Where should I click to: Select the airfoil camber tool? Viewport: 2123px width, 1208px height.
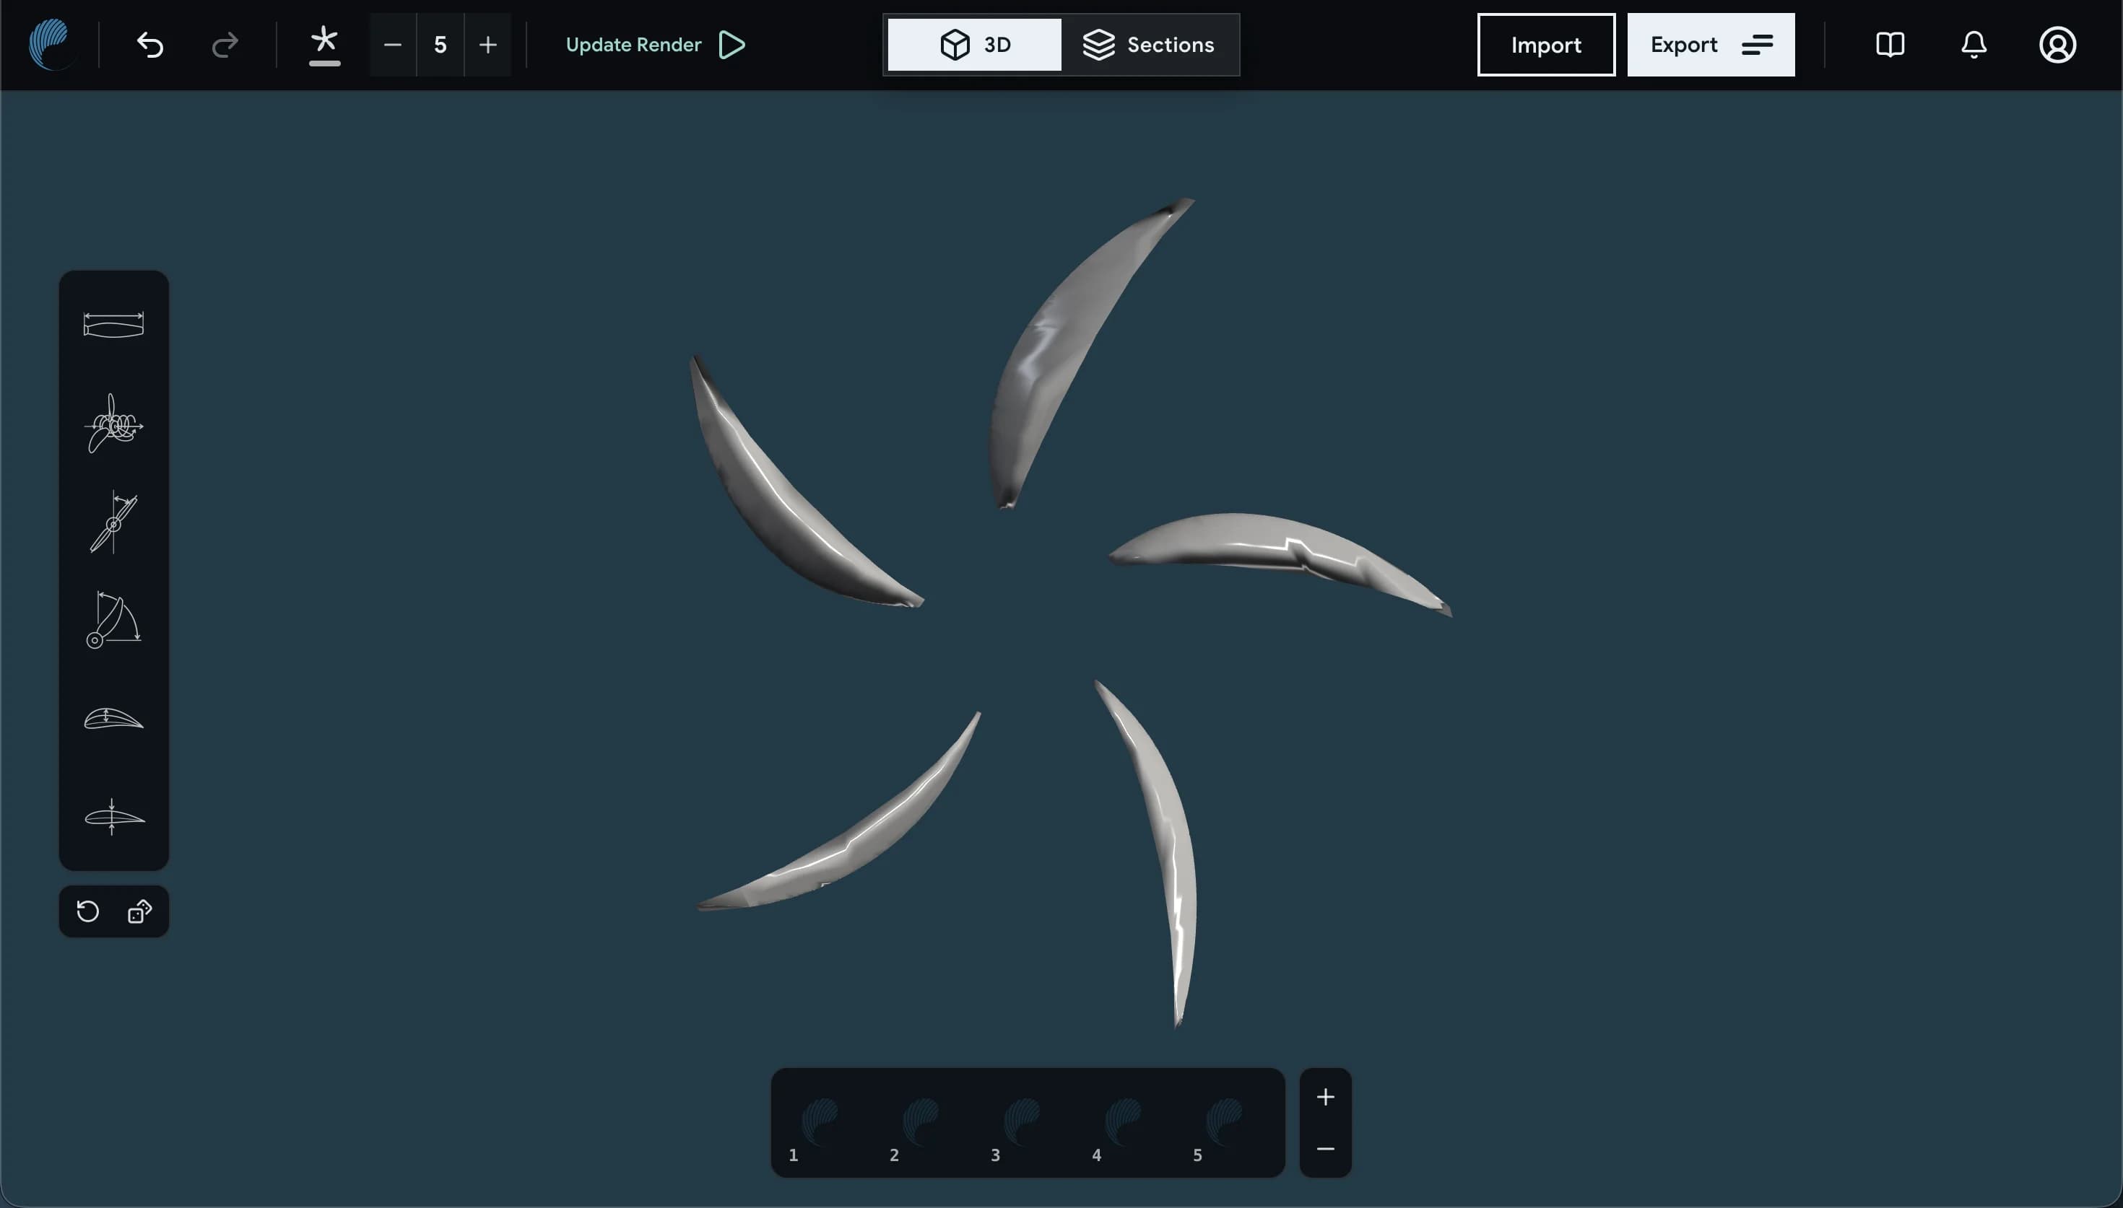pos(113,719)
